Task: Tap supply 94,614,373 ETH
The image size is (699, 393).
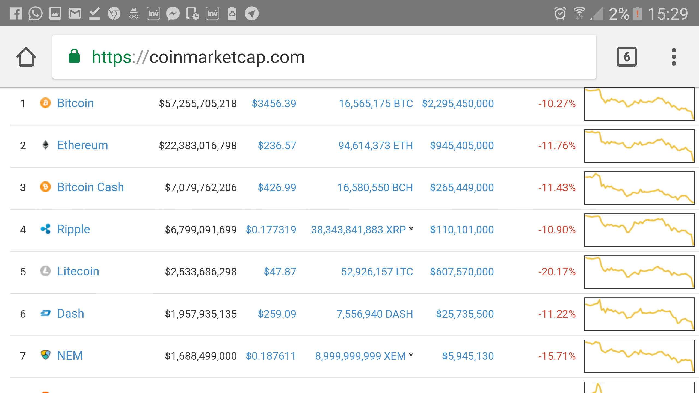Action: pyautogui.click(x=375, y=145)
